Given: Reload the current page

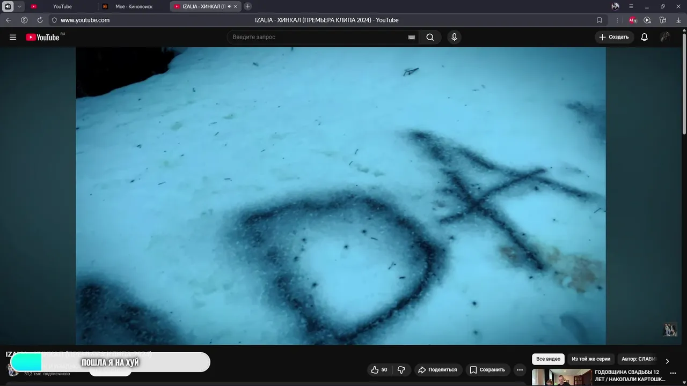Looking at the screenshot, I should coord(40,20).
